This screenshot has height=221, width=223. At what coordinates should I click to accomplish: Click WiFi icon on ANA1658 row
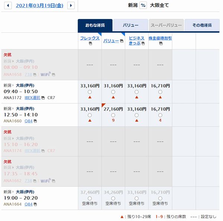coord(46,74)
